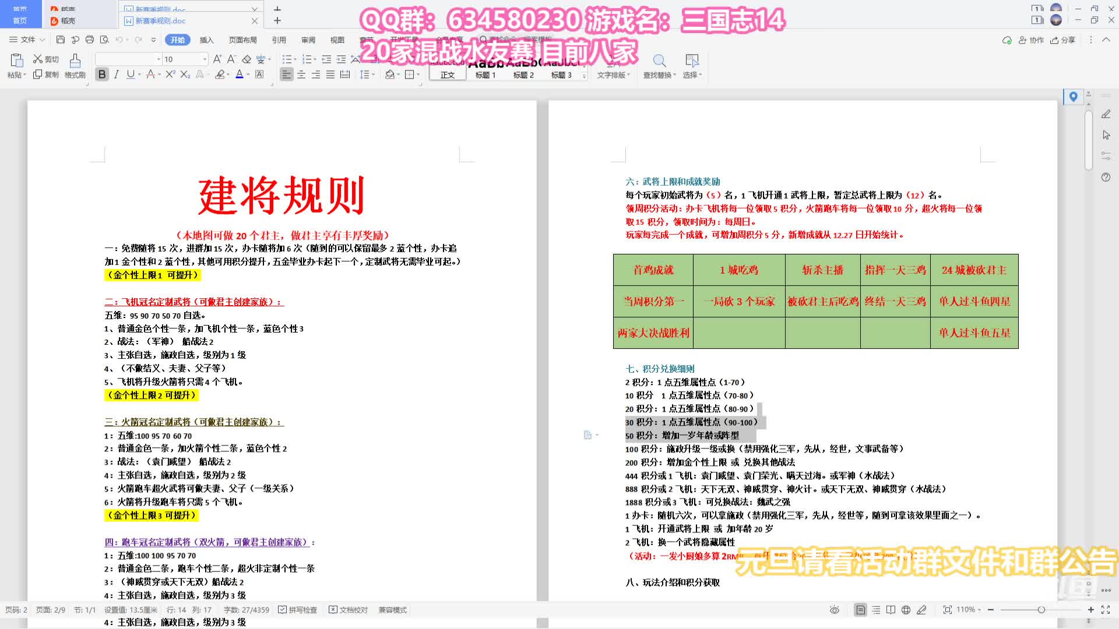The height and width of the screenshot is (629, 1119).
Task: Click the zoom slider handle
Action: click(1041, 610)
